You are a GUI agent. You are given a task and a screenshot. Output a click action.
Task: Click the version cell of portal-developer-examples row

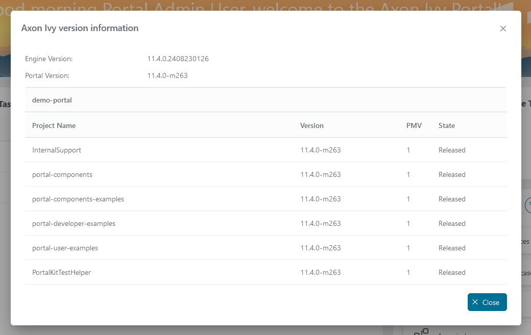(320, 223)
